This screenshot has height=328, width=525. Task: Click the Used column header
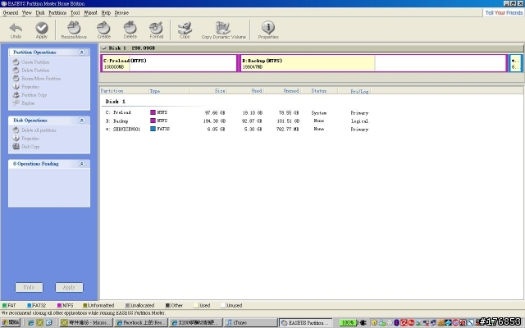246,91
